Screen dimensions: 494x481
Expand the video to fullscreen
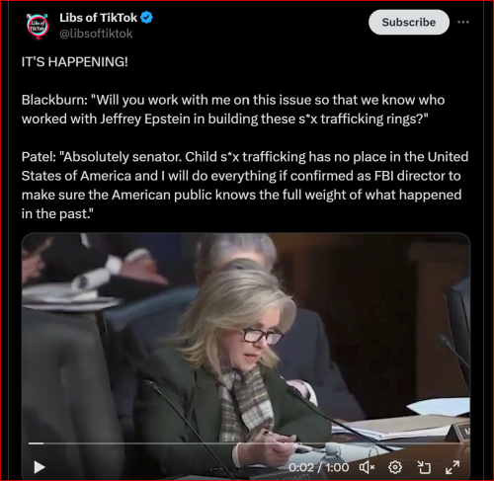[x=453, y=467]
